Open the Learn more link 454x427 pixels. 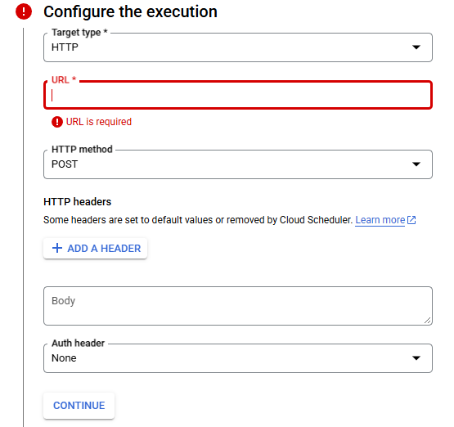point(380,220)
